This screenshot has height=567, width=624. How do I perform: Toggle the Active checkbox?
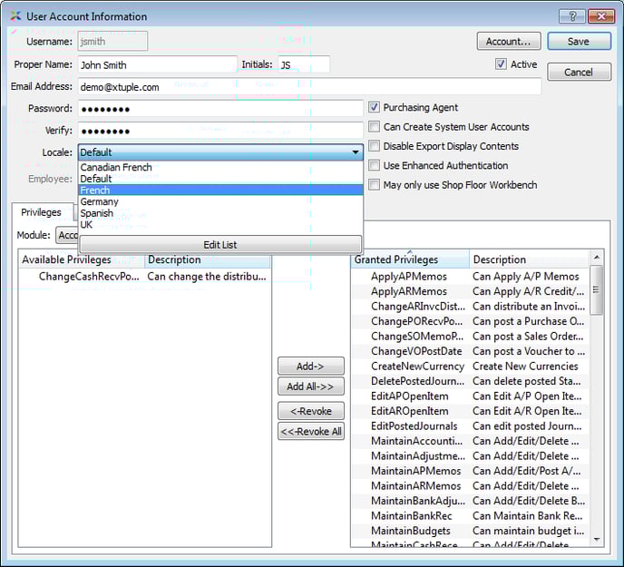click(x=501, y=64)
